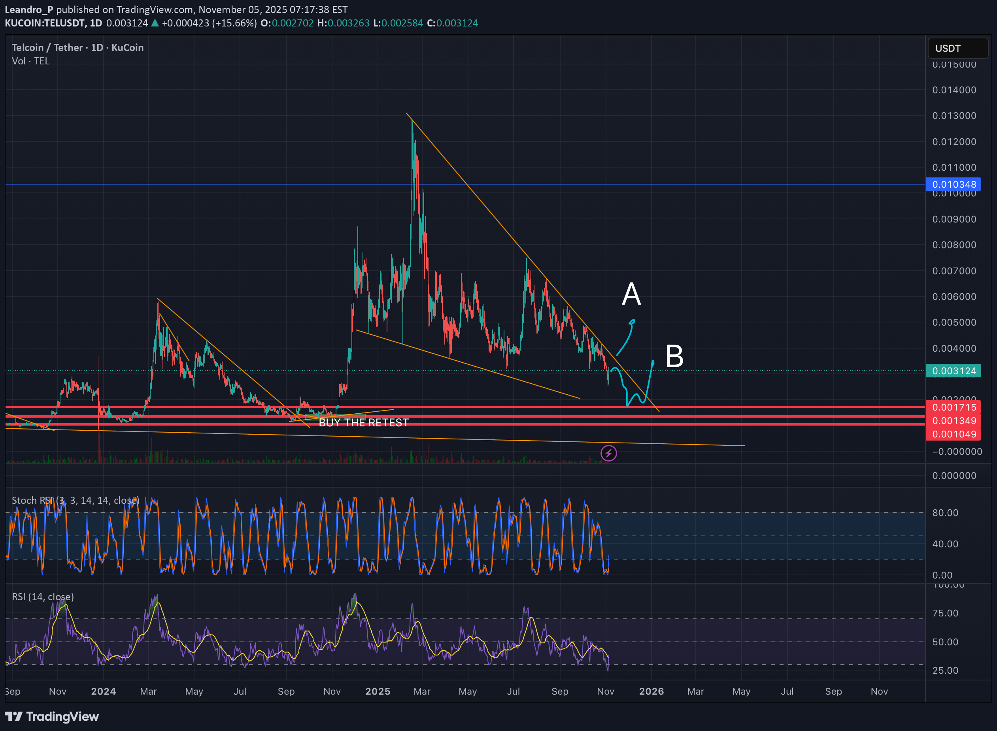Click the green up-triangle price change arrow

(155, 23)
